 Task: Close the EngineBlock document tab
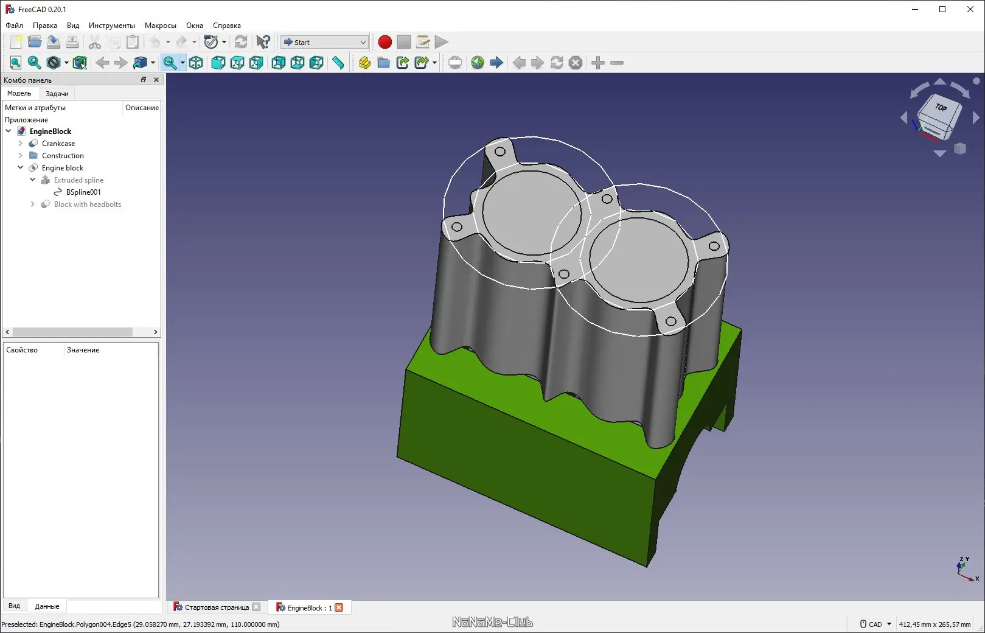pos(339,607)
